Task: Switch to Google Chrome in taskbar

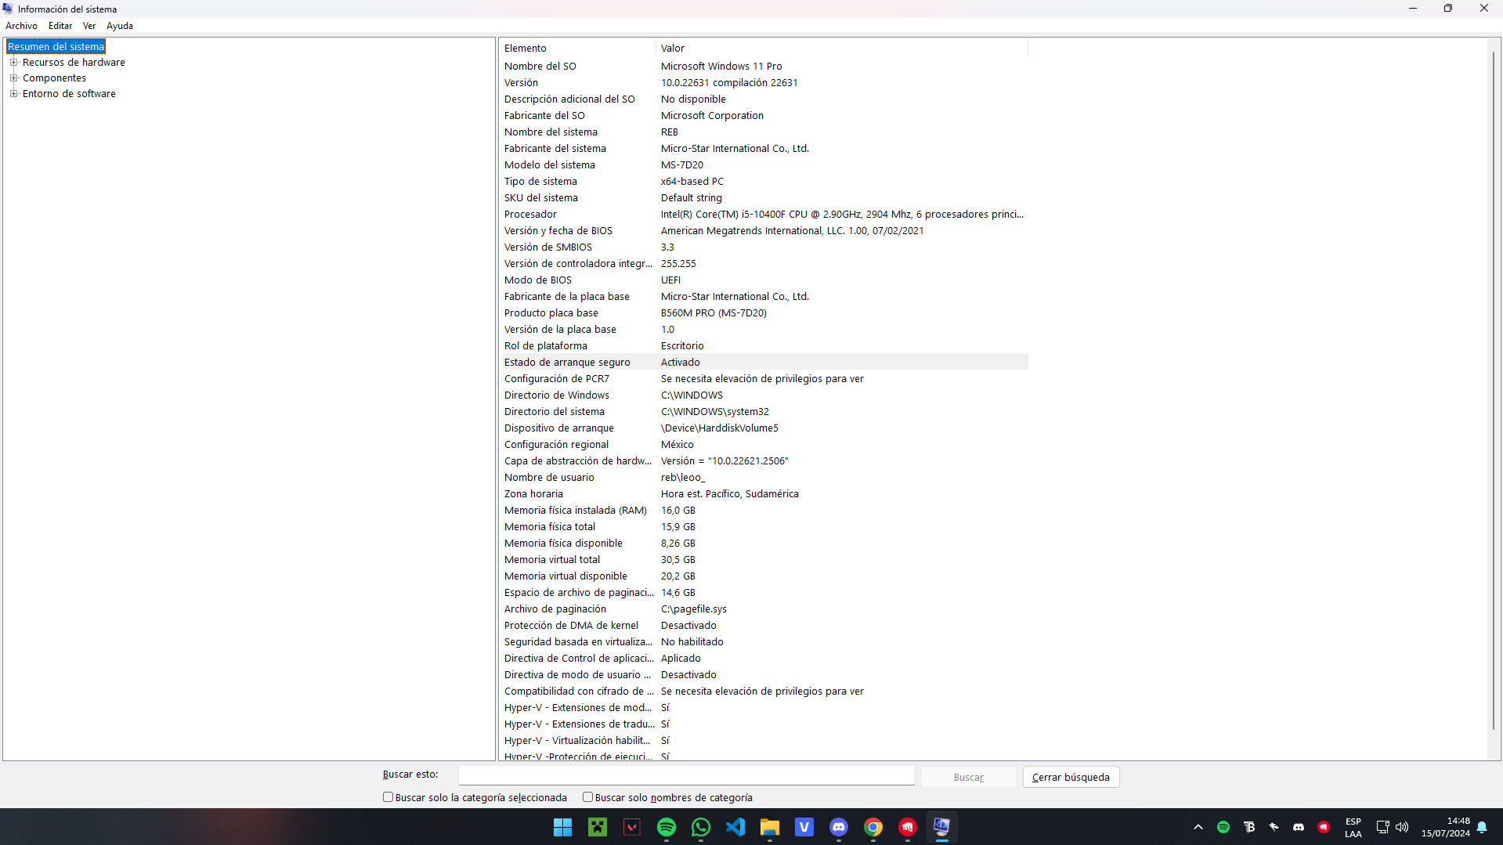Action: pos(873,827)
